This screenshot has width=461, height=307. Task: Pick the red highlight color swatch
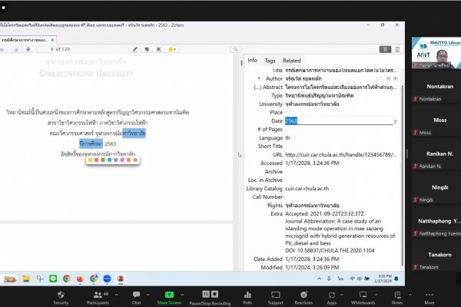(x=97, y=160)
